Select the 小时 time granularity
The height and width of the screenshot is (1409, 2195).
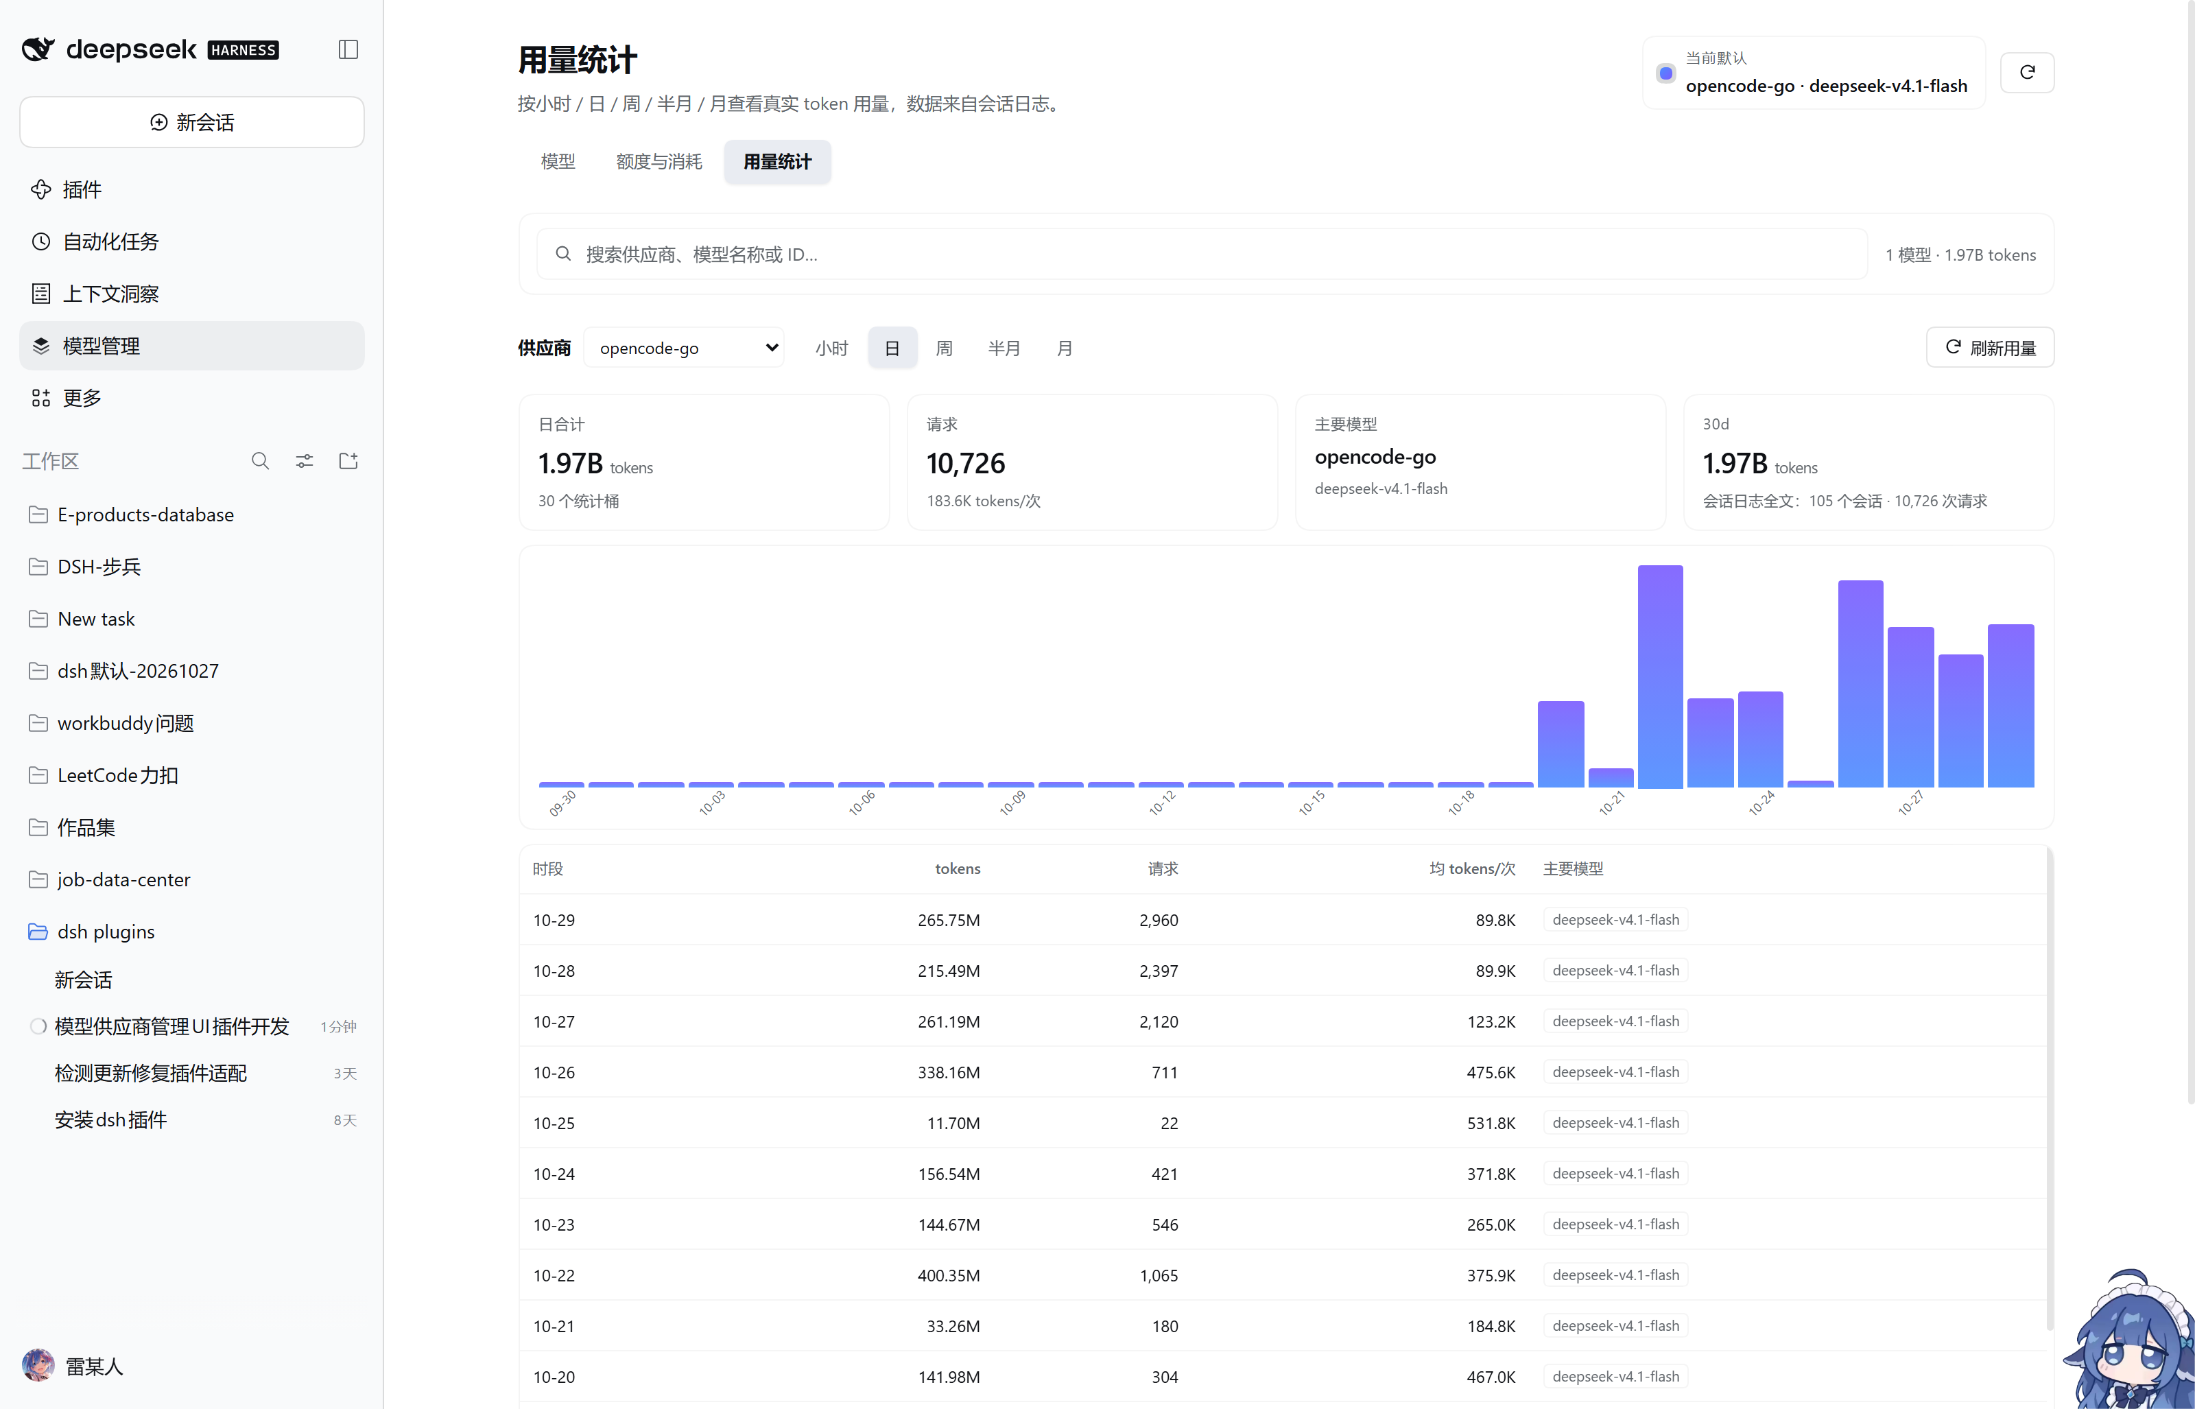(x=831, y=348)
